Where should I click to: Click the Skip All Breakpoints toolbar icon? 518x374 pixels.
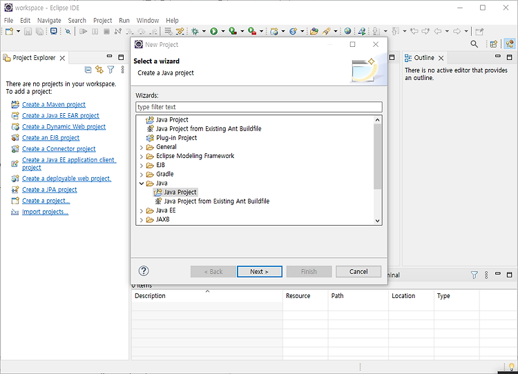pos(68,31)
